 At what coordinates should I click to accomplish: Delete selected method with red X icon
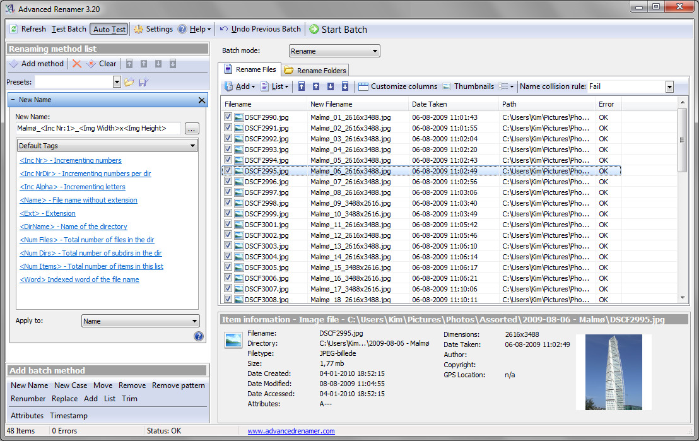(77, 64)
